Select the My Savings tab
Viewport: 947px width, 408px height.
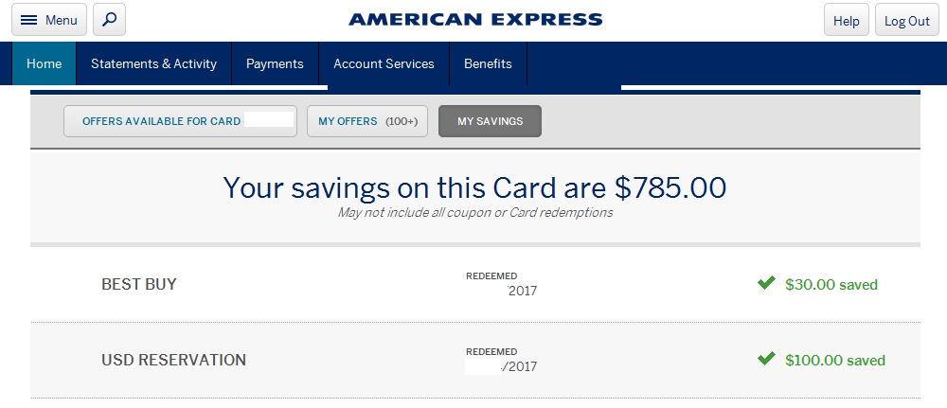490,121
